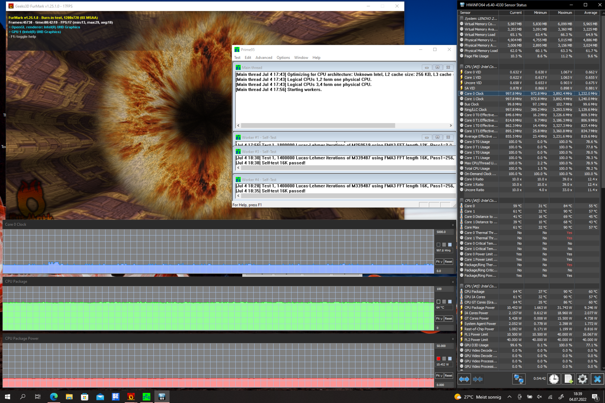Toggle muted volume icon in system tray

539,397
